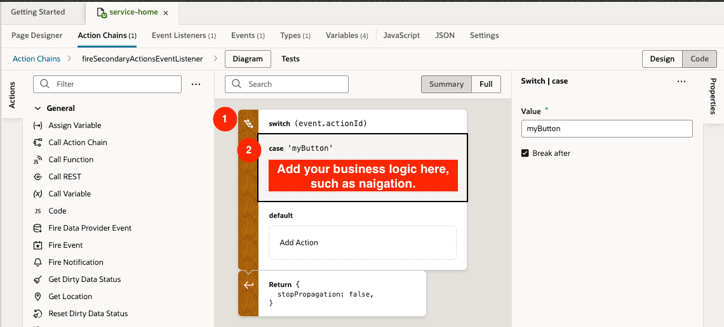Viewport: 724px width, 327px height.
Task: Click the Value input field
Action: [x=607, y=129]
